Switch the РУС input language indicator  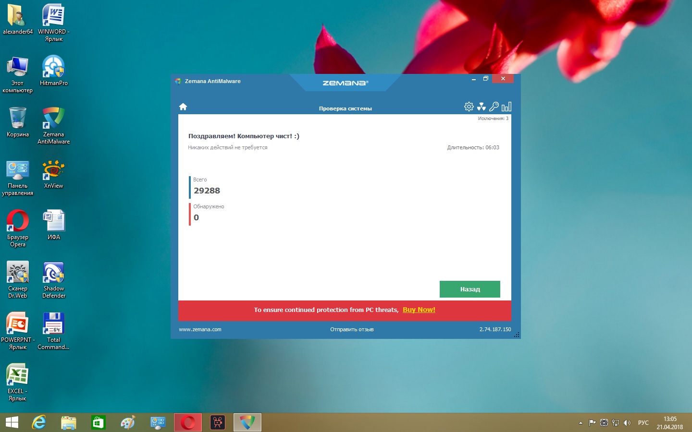pos(643,423)
